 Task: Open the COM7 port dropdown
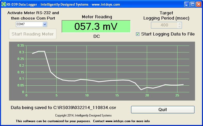pyautogui.click(x=45, y=24)
